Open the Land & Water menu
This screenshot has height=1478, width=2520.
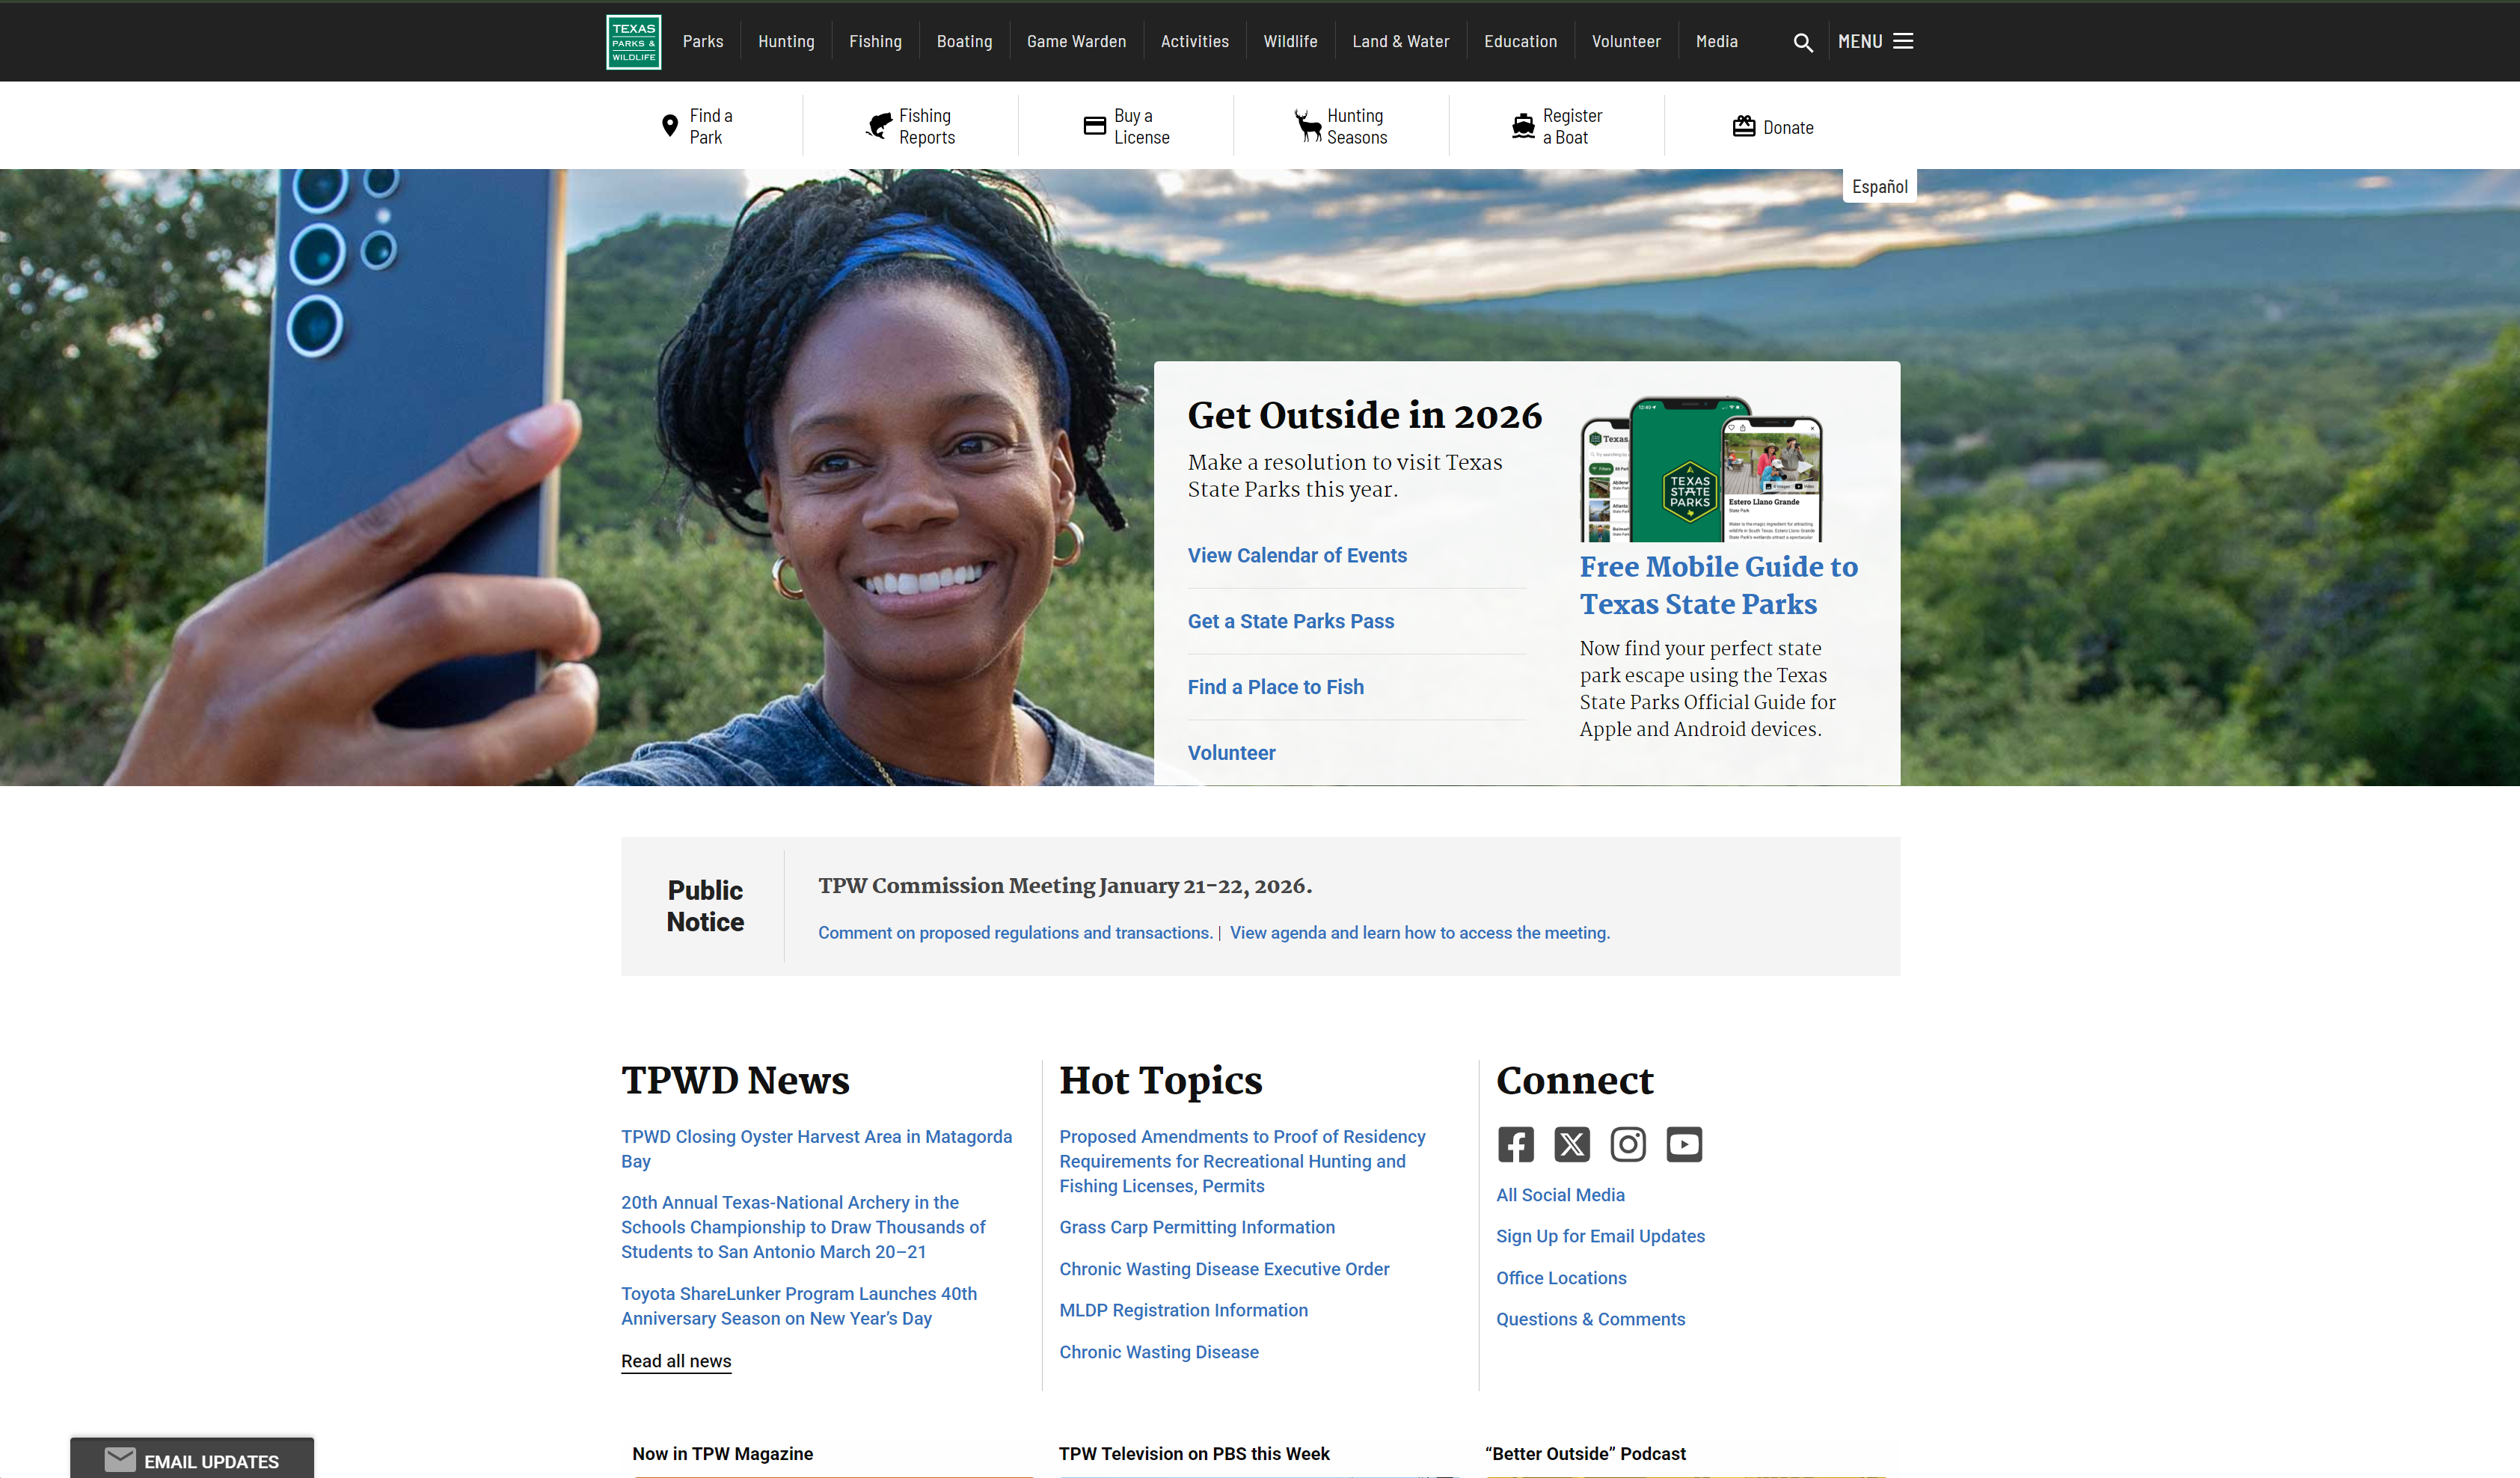tap(1400, 42)
